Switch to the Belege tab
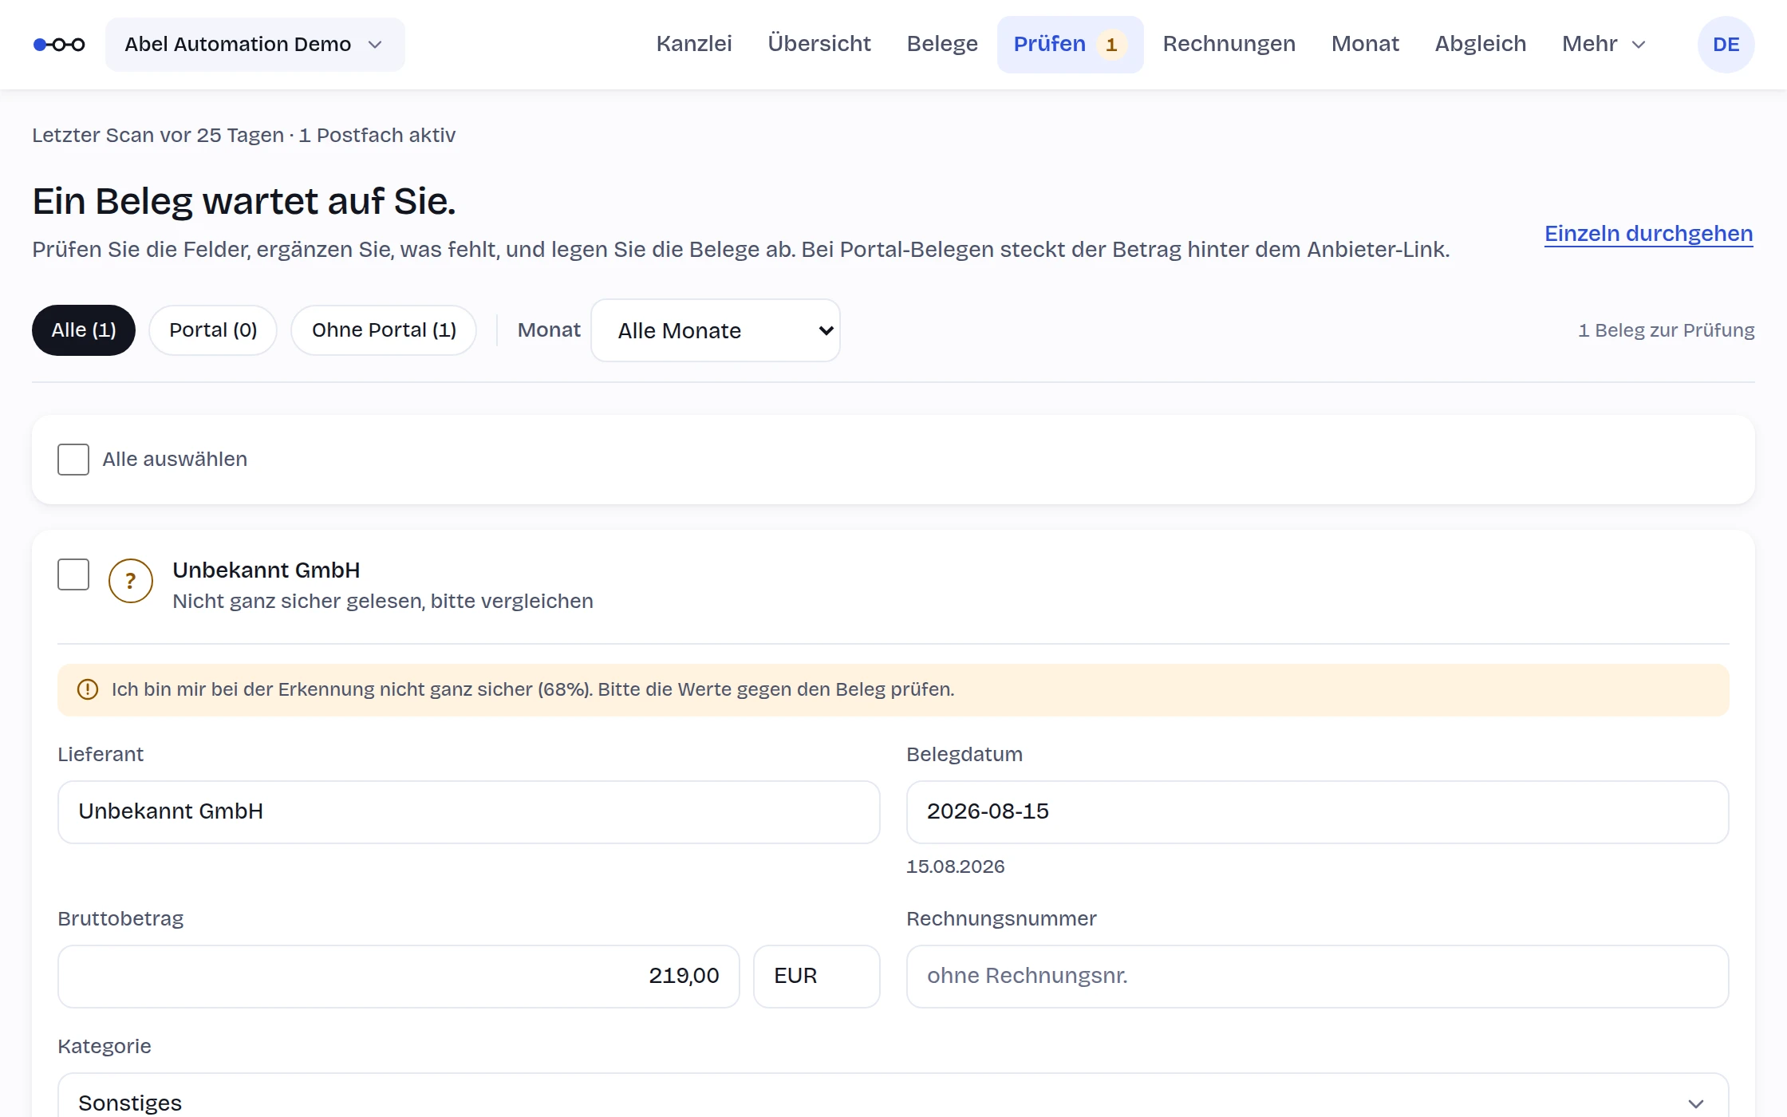1787x1117 pixels. (x=942, y=44)
